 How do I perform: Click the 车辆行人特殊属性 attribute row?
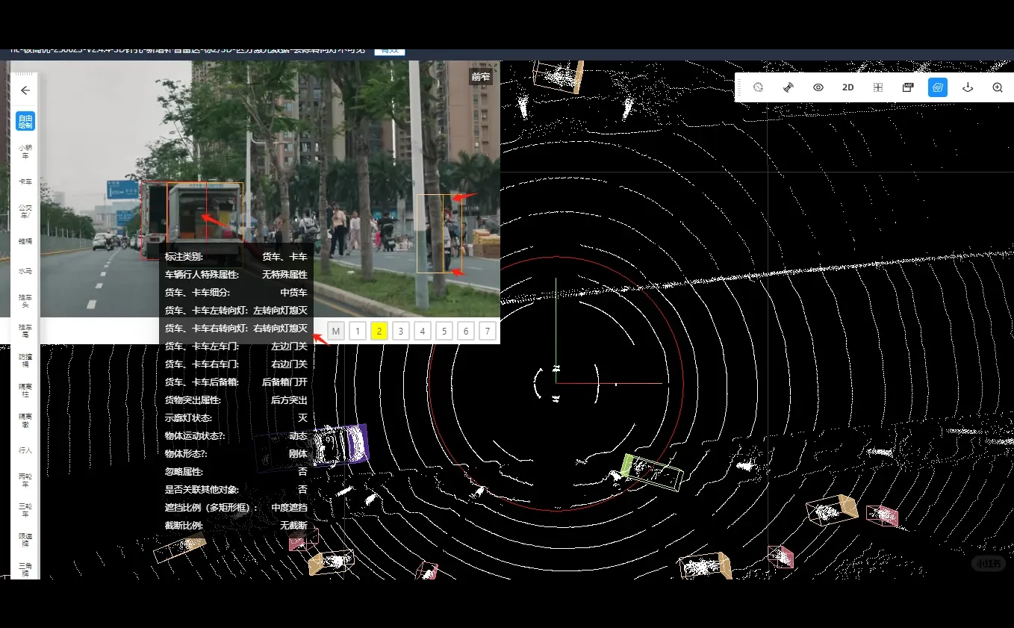tap(236, 275)
